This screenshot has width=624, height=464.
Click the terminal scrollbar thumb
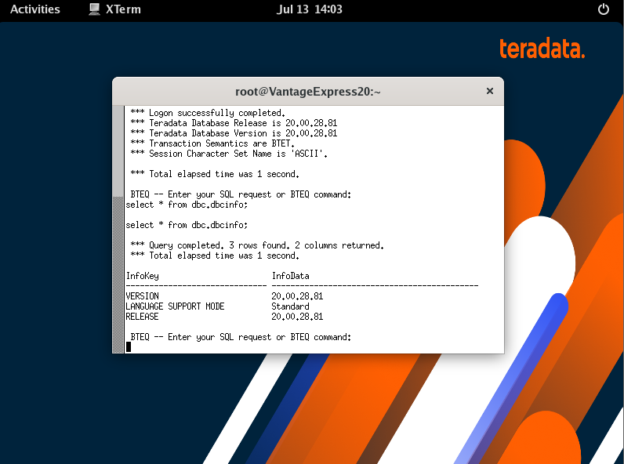[x=118, y=274]
